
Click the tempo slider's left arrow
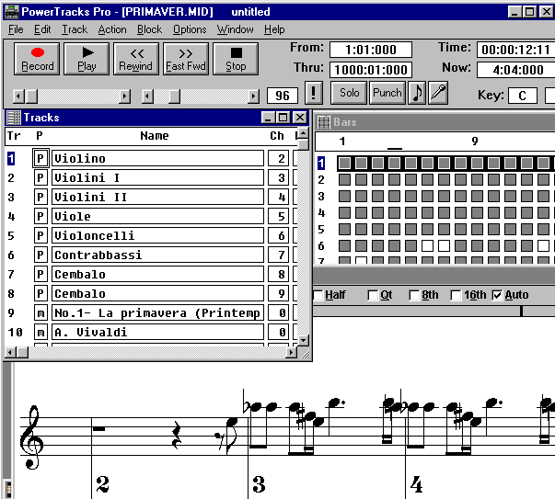[x=147, y=96]
